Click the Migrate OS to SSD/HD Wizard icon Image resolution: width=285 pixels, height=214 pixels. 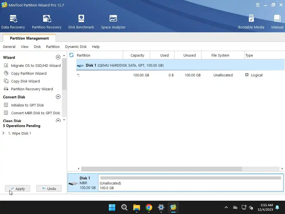[x=6, y=65]
